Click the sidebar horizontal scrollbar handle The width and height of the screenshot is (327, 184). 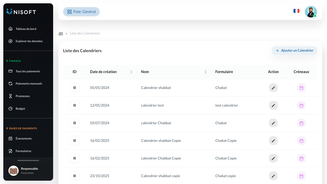(x=28, y=160)
